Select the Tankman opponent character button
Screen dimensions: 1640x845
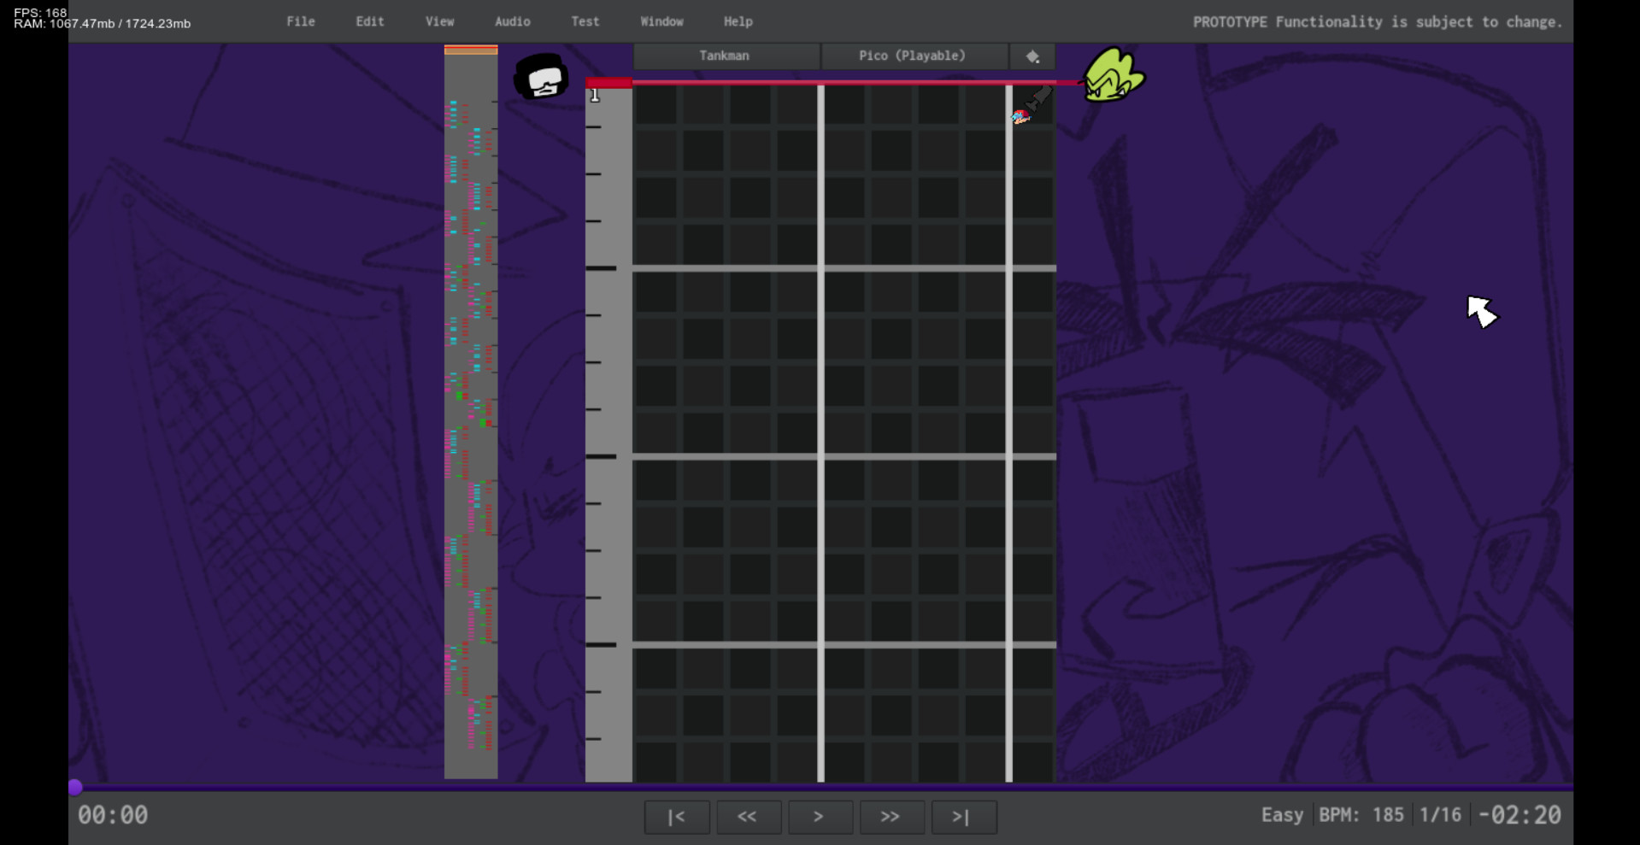pyautogui.click(x=726, y=56)
